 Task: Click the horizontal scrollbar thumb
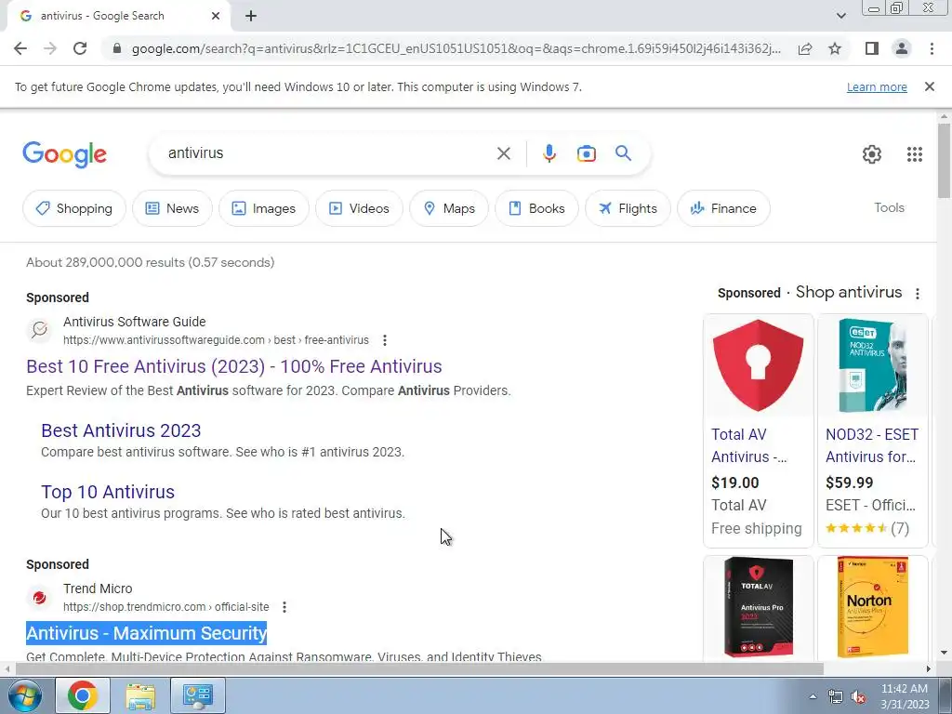pos(419,668)
